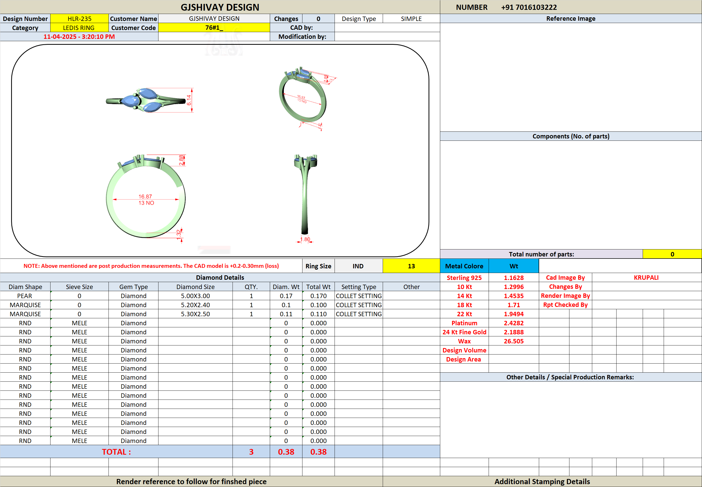The height and width of the screenshot is (487, 702).
Task: Click the customer code 76#1_ cell
Action: pyautogui.click(x=214, y=28)
